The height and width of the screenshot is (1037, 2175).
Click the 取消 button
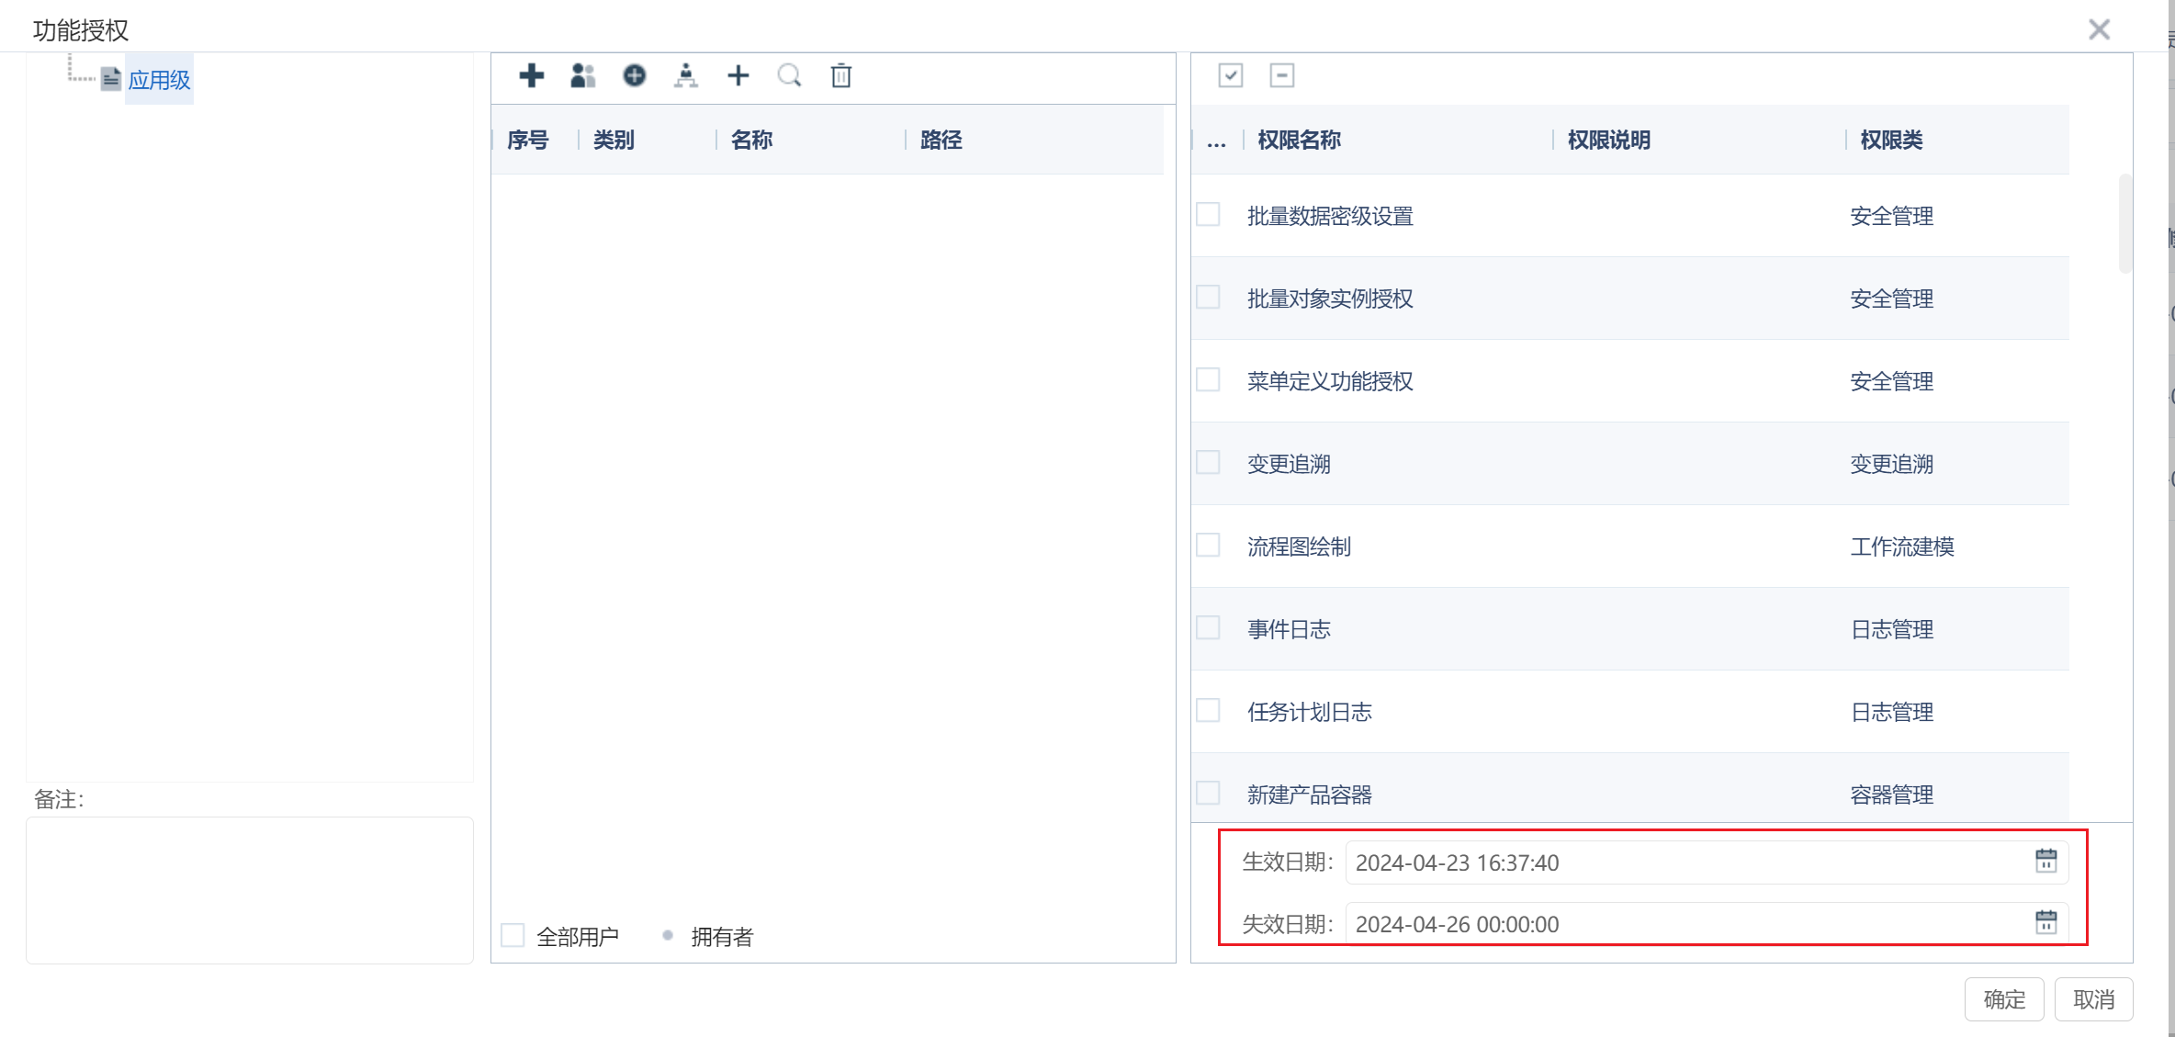tap(2094, 999)
